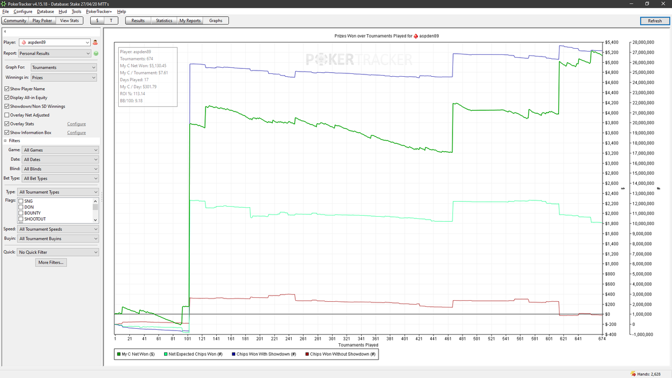
Task: Click the PokerTracker logo in title bar
Action: (x=4, y=4)
